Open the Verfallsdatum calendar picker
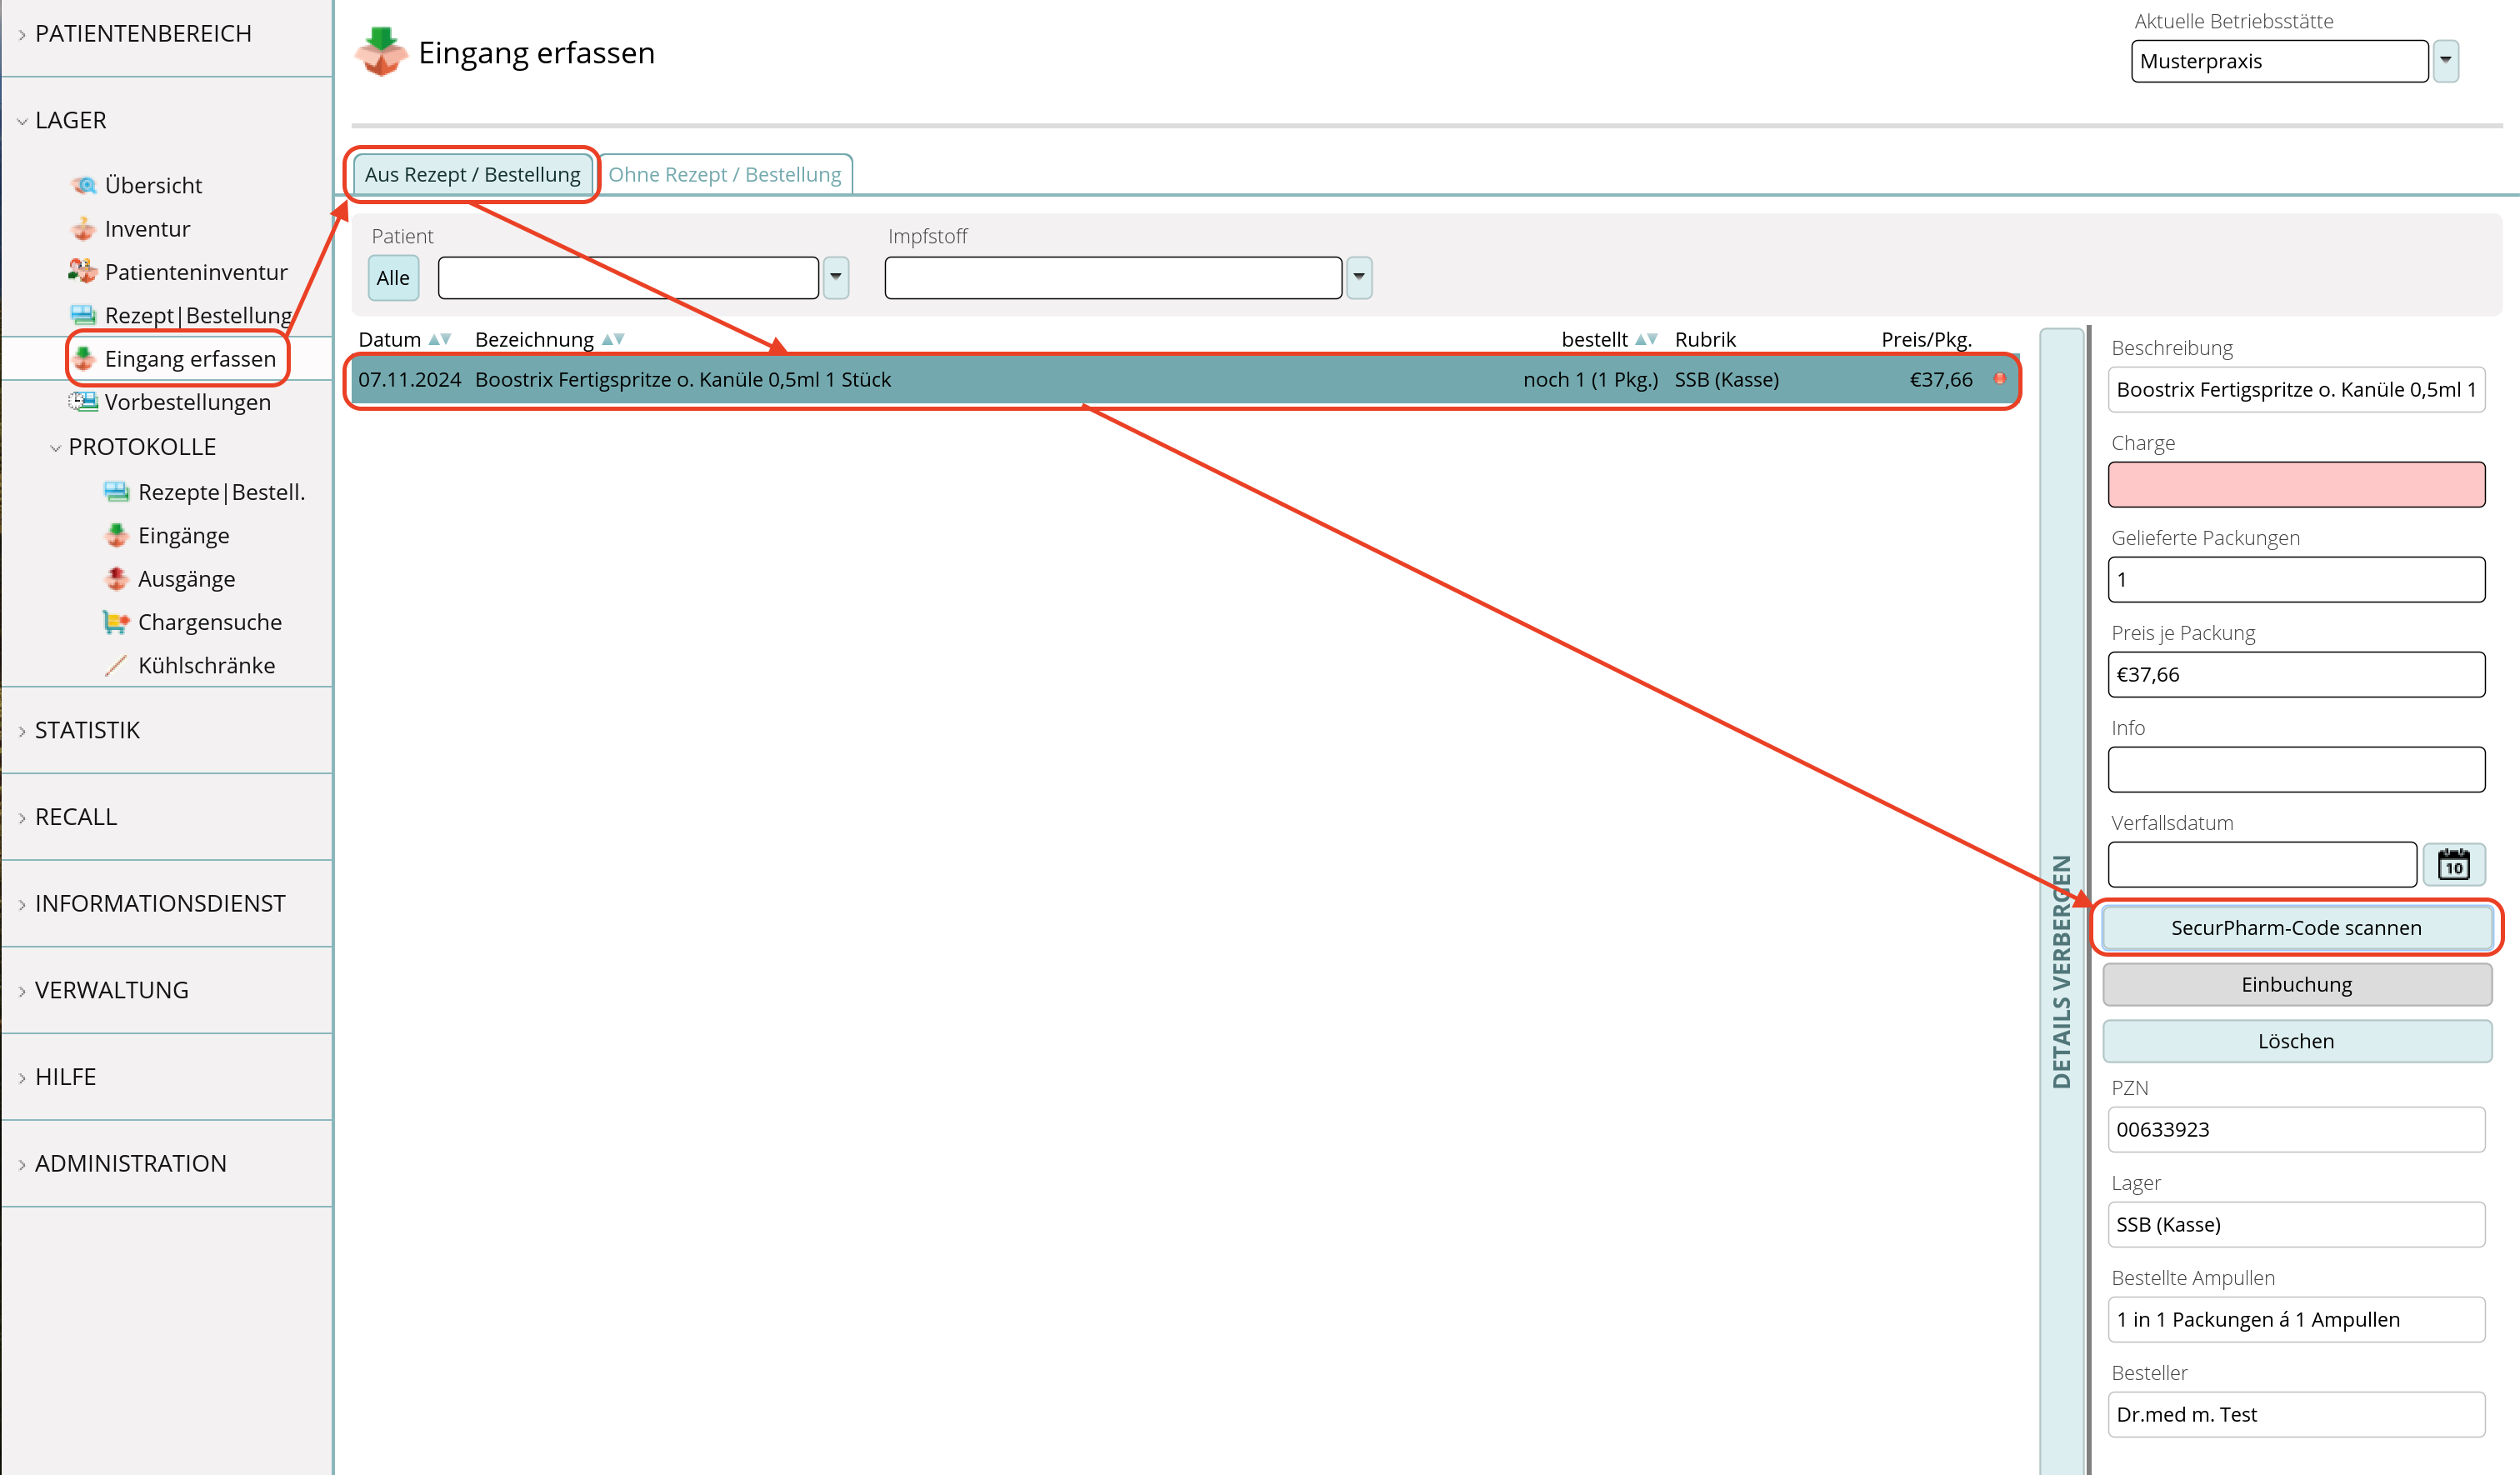 (2453, 864)
